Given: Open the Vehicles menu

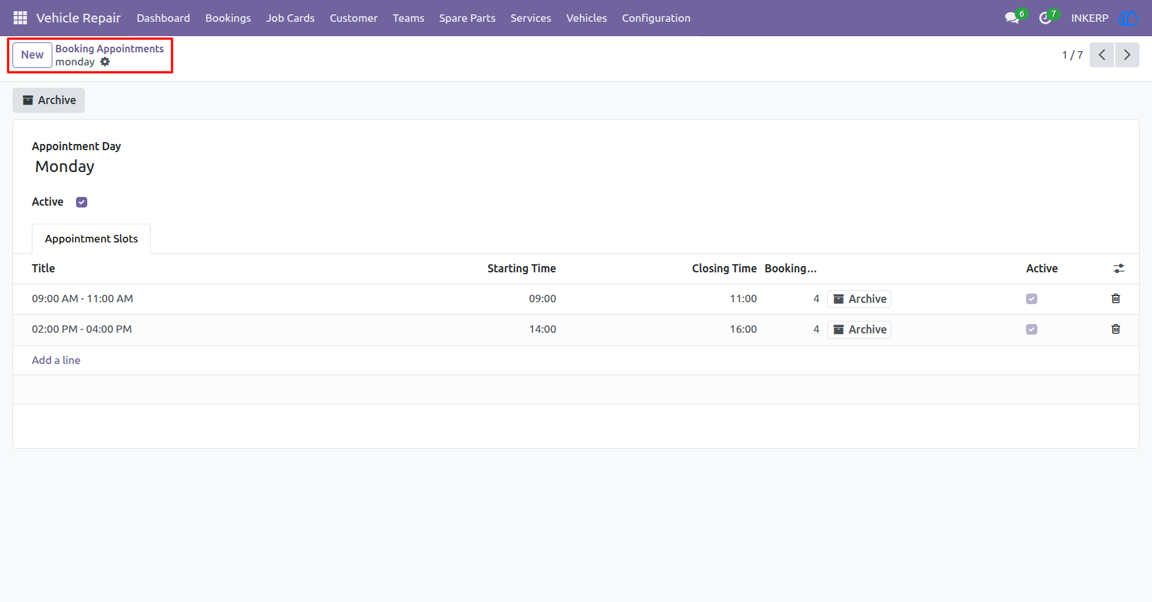Looking at the screenshot, I should (587, 18).
